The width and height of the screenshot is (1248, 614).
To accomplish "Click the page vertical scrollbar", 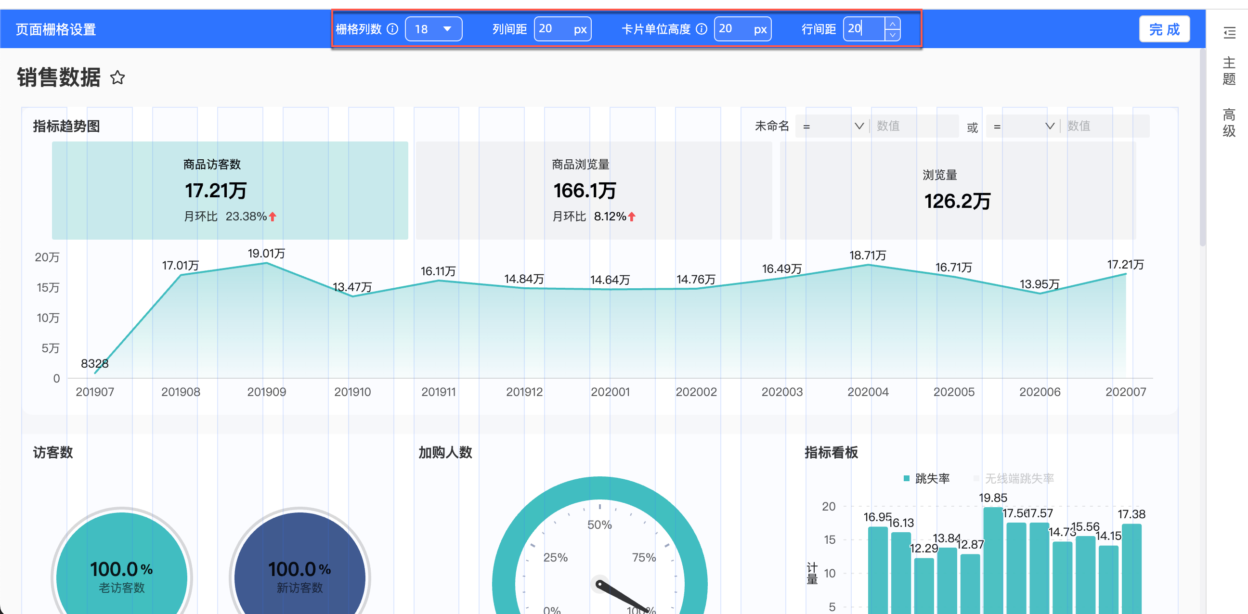I will click(x=1202, y=148).
